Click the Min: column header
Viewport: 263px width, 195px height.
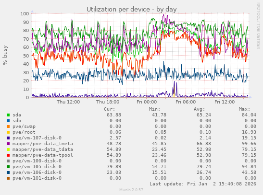click(x=155, y=109)
